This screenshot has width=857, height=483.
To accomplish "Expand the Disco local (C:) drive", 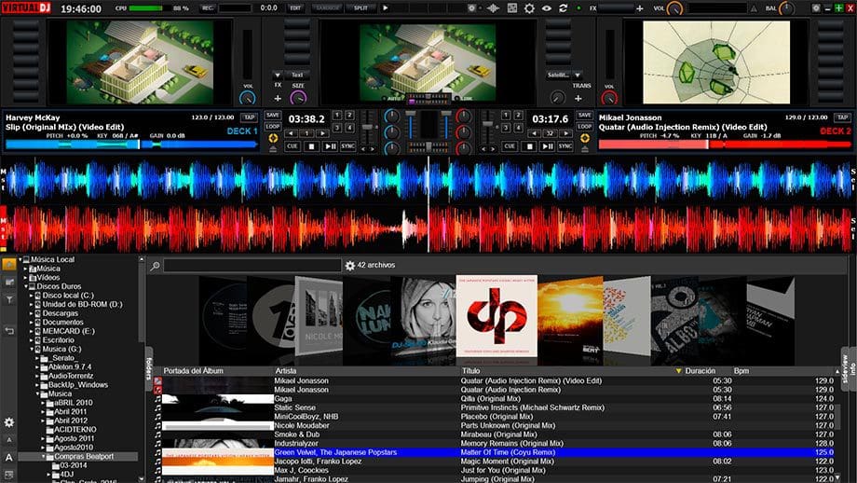I will pos(32,296).
